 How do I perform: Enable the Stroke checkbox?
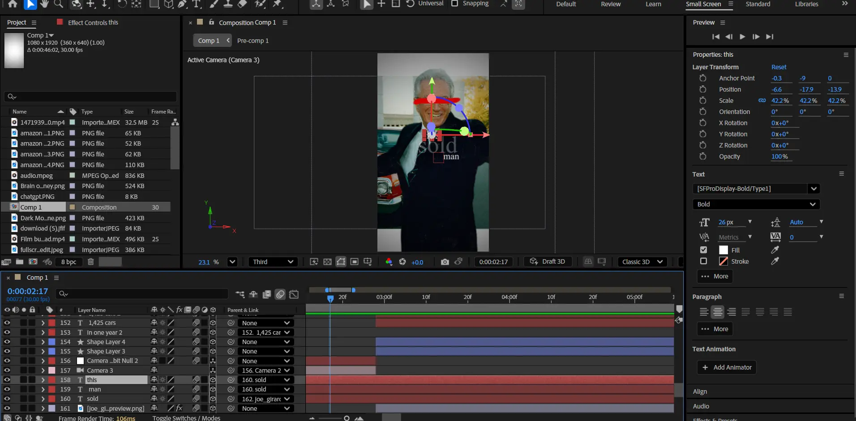704,261
